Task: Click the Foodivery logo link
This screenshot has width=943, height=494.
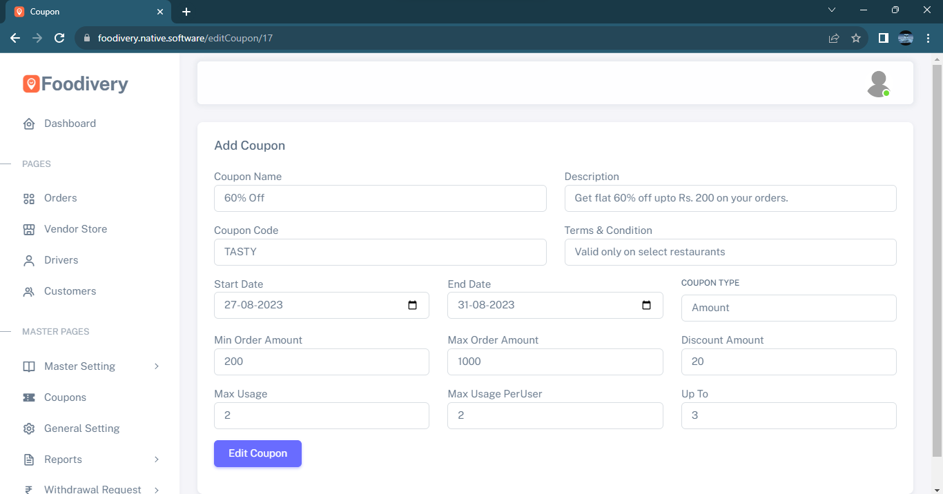Action: [x=76, y=84]
